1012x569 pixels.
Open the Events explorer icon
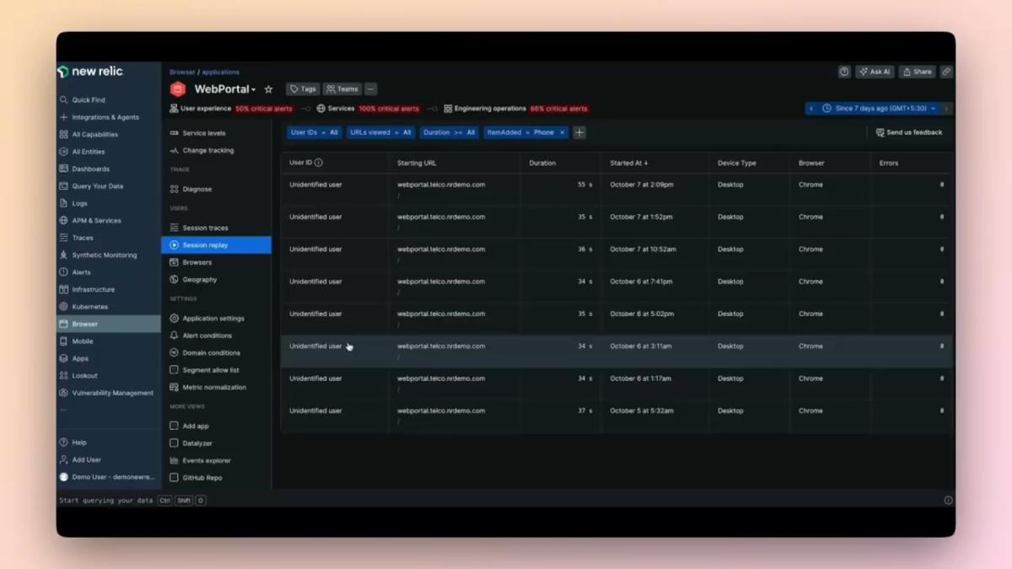click(x=174, y=460)
